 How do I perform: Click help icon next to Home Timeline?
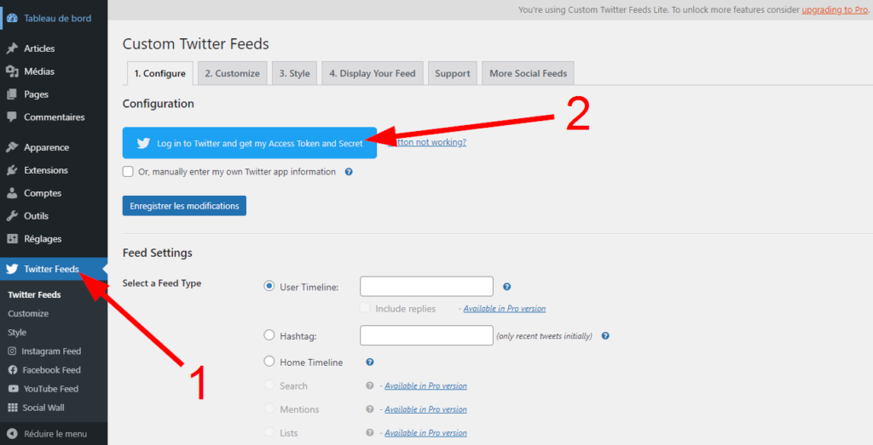(x=370, y=362)
